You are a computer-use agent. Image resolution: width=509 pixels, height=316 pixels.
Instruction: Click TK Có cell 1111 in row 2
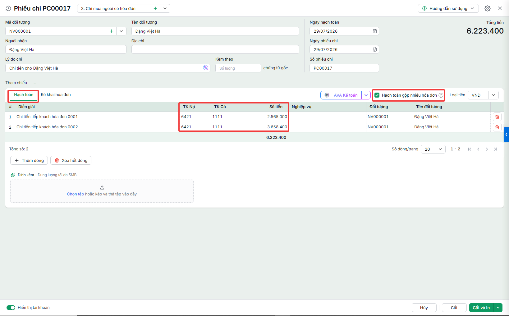point(226,127)
